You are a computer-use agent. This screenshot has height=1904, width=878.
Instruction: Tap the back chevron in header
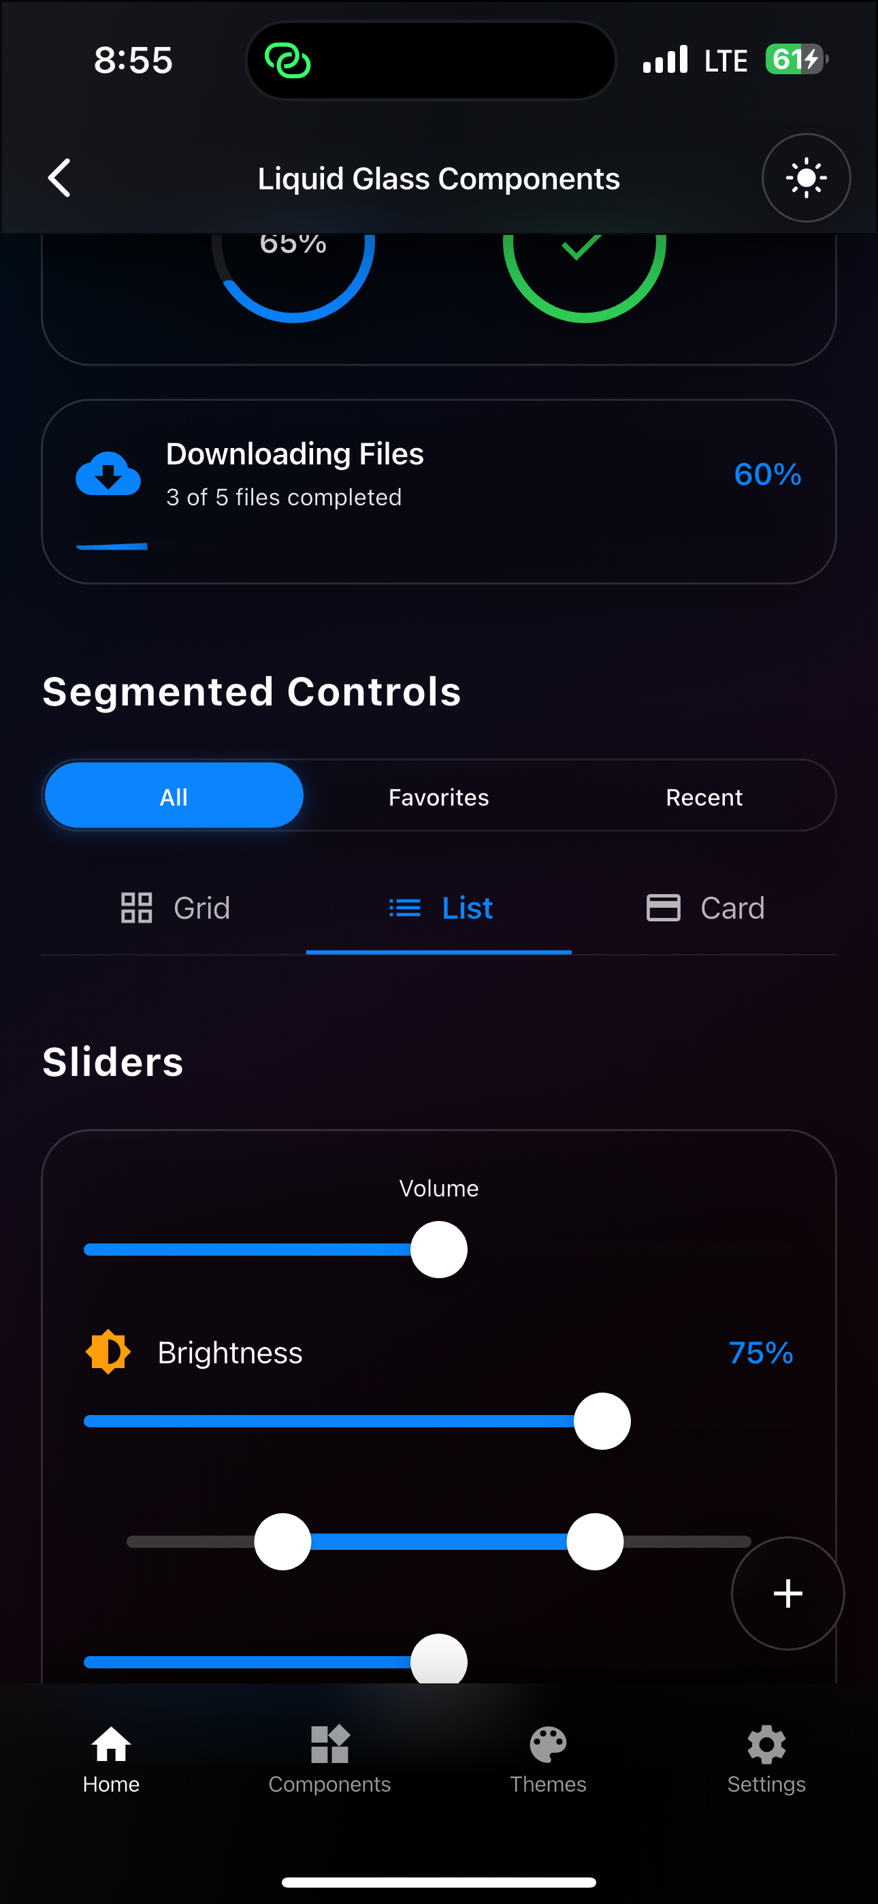tap(59, 178)
